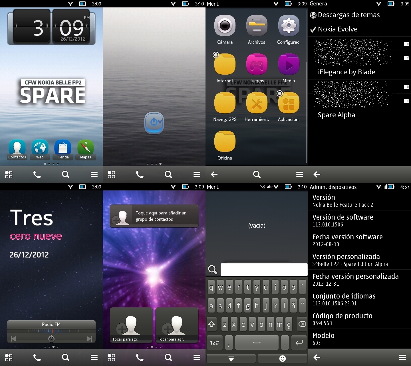Open the Naveg. GPS folder
The image size is (411, 366).
coord(225,107)
